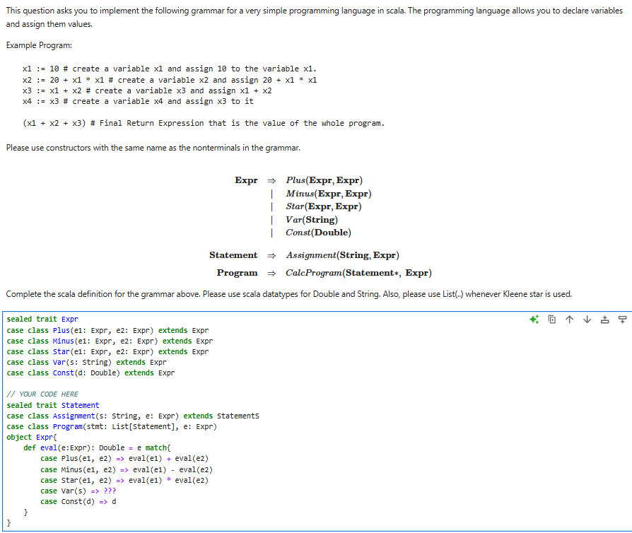Screen dimensions: 632x533
Task: Click the case Const(d) => d line
Action: (x=85, y=501)
